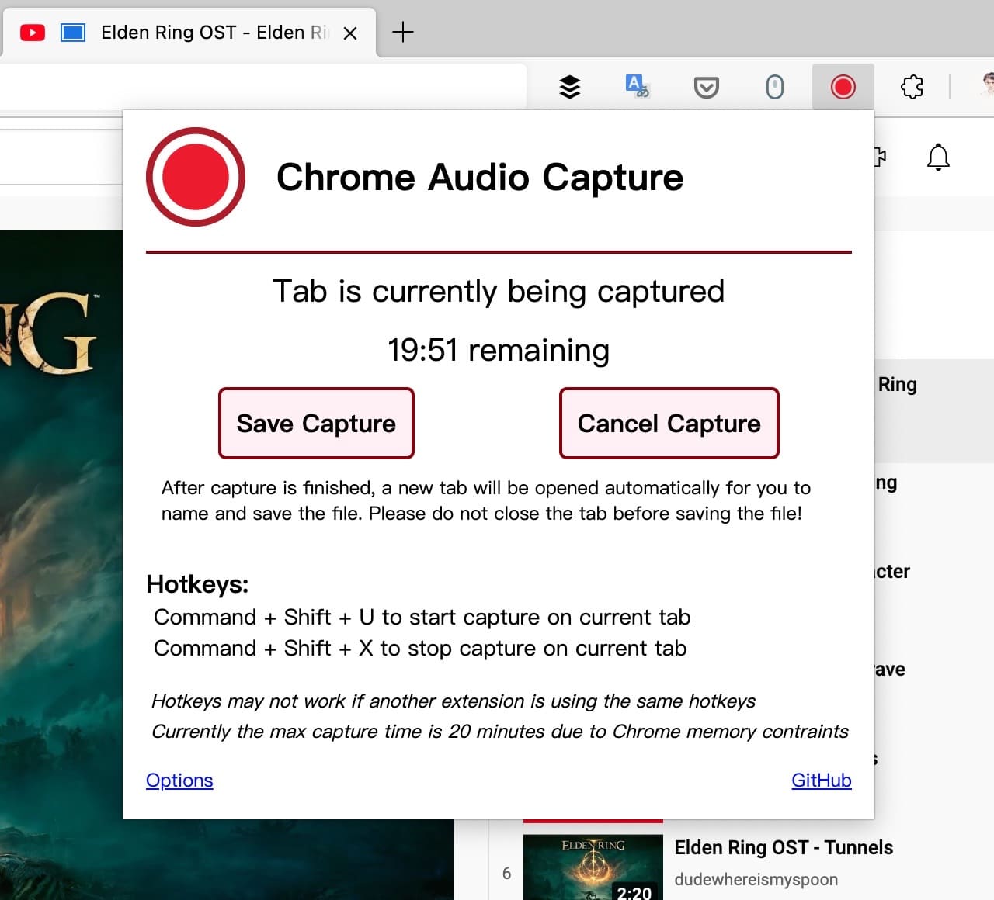This screenshot has width=994, height=900.
Task: Close the Elden Ring OST tab
Action: click(350, 33)
